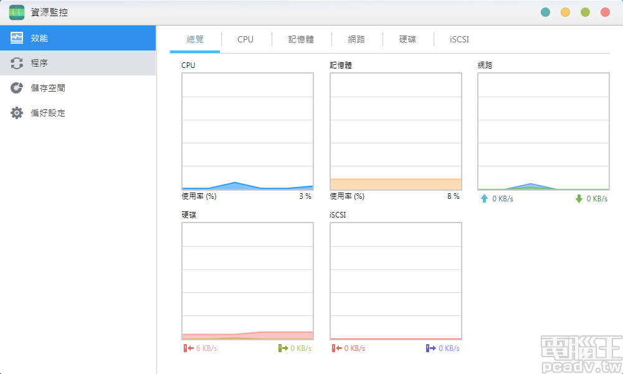623x374 pixels.
Task: Click the red disk read icon showing 6 KB/s
Action: (186, 348)
